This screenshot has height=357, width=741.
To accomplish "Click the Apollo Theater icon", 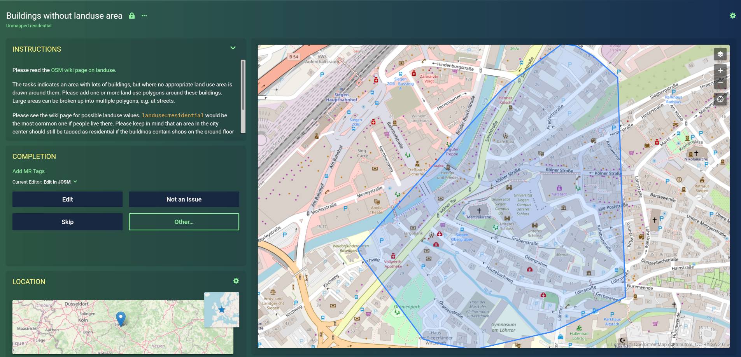I will [x=377, y=202].
